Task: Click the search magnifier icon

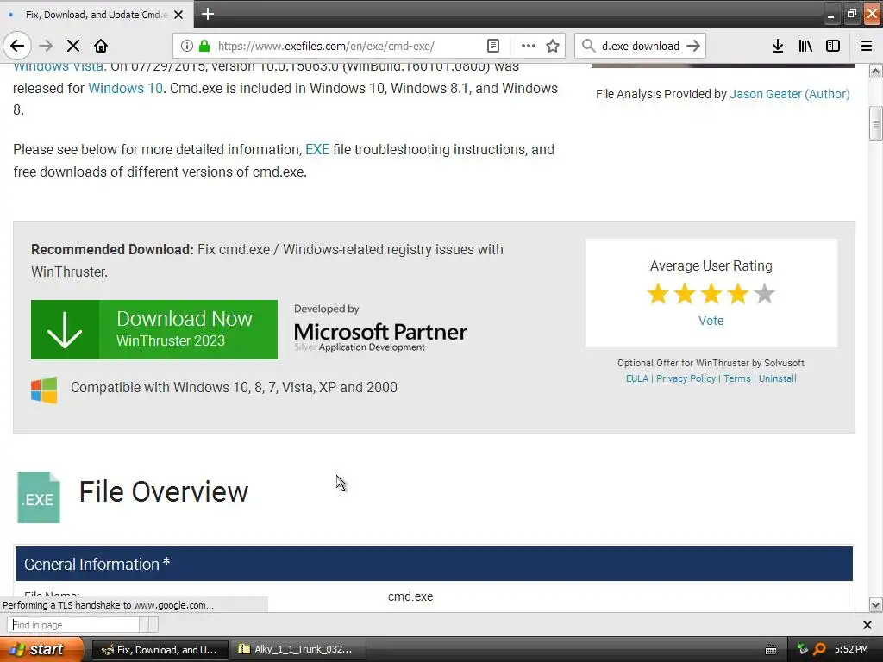Action: pos(588,46)
